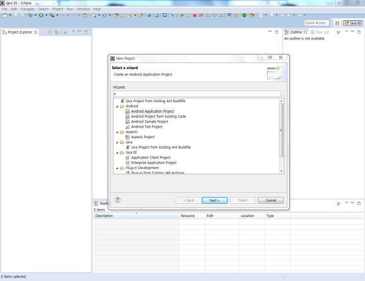
Task: Click the Debug bug icon in toolbar
Action: (x=30, y=16)
